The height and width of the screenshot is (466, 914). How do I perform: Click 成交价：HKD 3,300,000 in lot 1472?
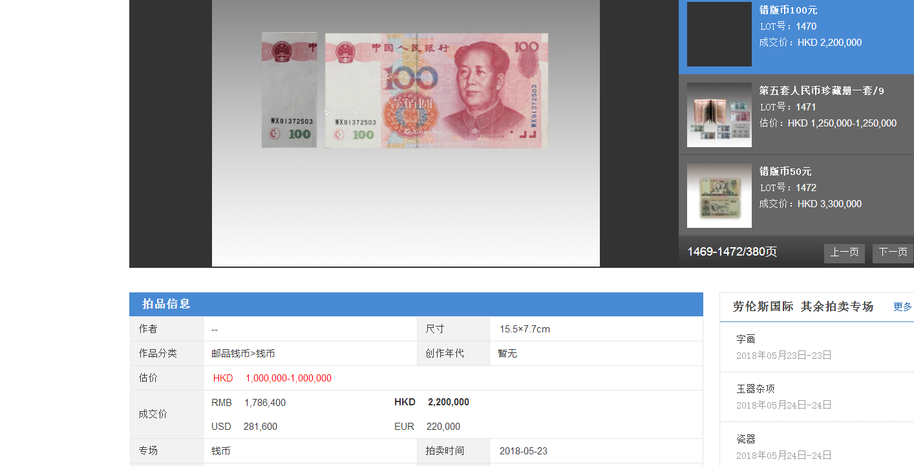(811, 204)
